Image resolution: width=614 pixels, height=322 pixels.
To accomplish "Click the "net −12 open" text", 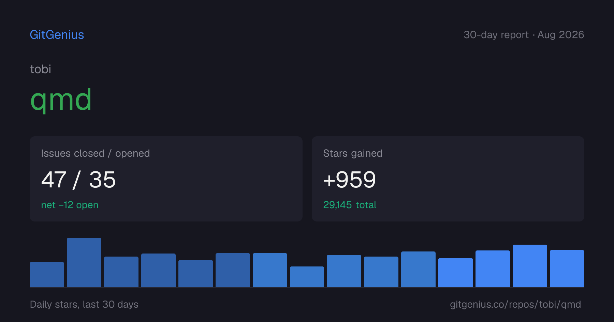I will [x=70, y=205].
